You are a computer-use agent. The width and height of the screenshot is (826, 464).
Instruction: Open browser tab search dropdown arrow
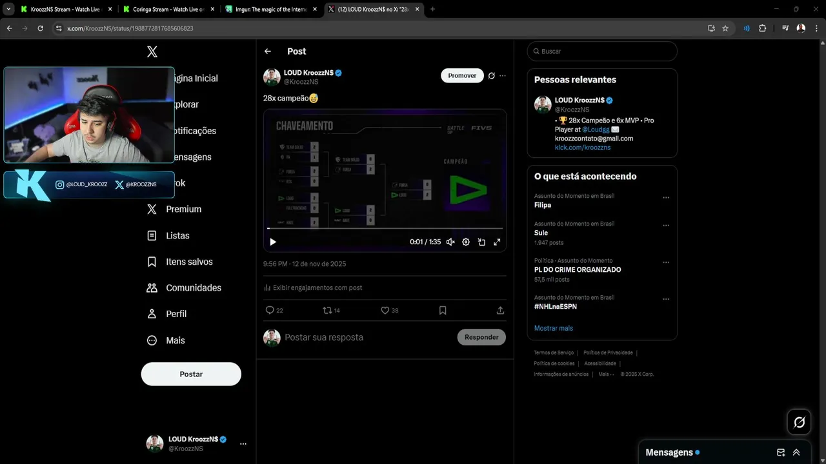(8, 9)
